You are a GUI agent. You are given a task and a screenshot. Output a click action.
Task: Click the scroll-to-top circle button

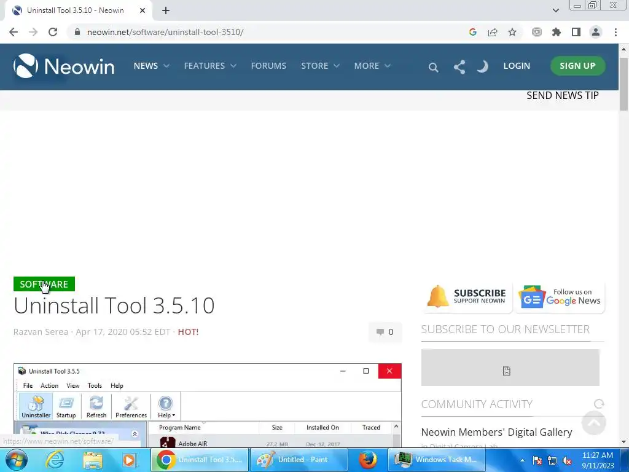click(x=593, y=423)
